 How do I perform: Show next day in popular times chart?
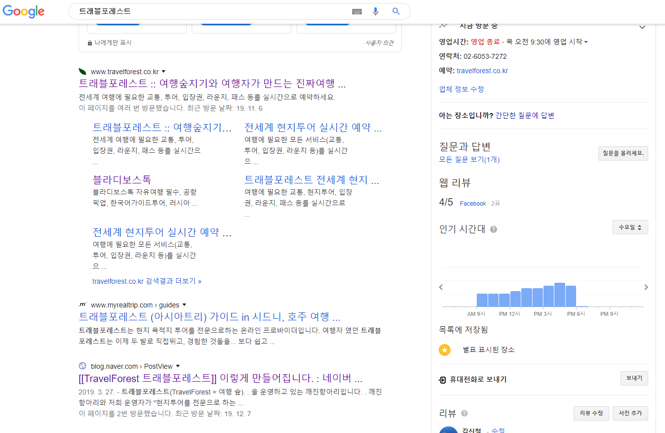click(x=646, y=287)
